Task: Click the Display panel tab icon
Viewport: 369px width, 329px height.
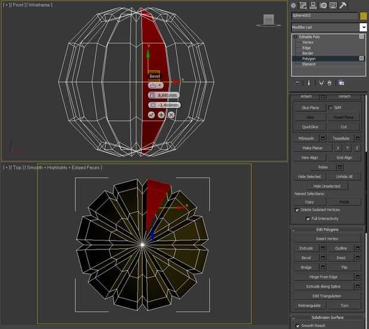Action: click(x=333, y=5)
